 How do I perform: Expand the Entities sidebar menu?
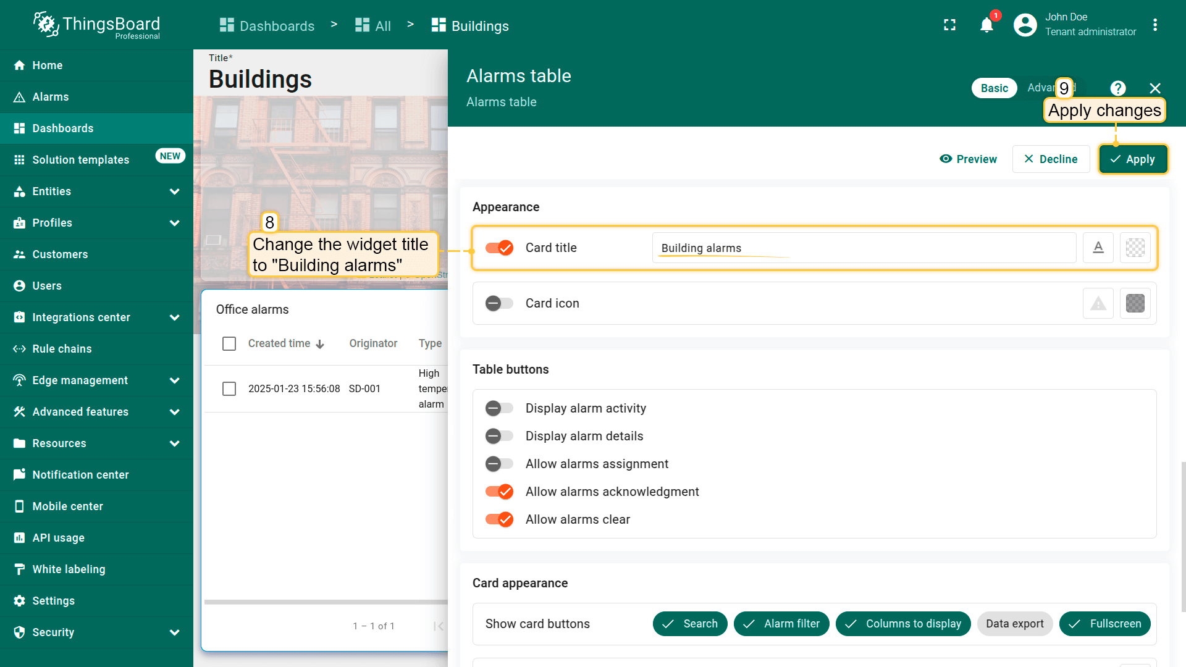(174, 191)
